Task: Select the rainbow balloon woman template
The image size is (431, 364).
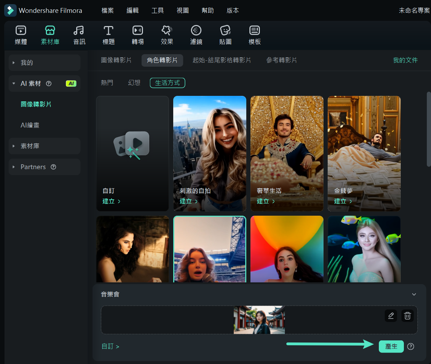Action: click(287, 249)
